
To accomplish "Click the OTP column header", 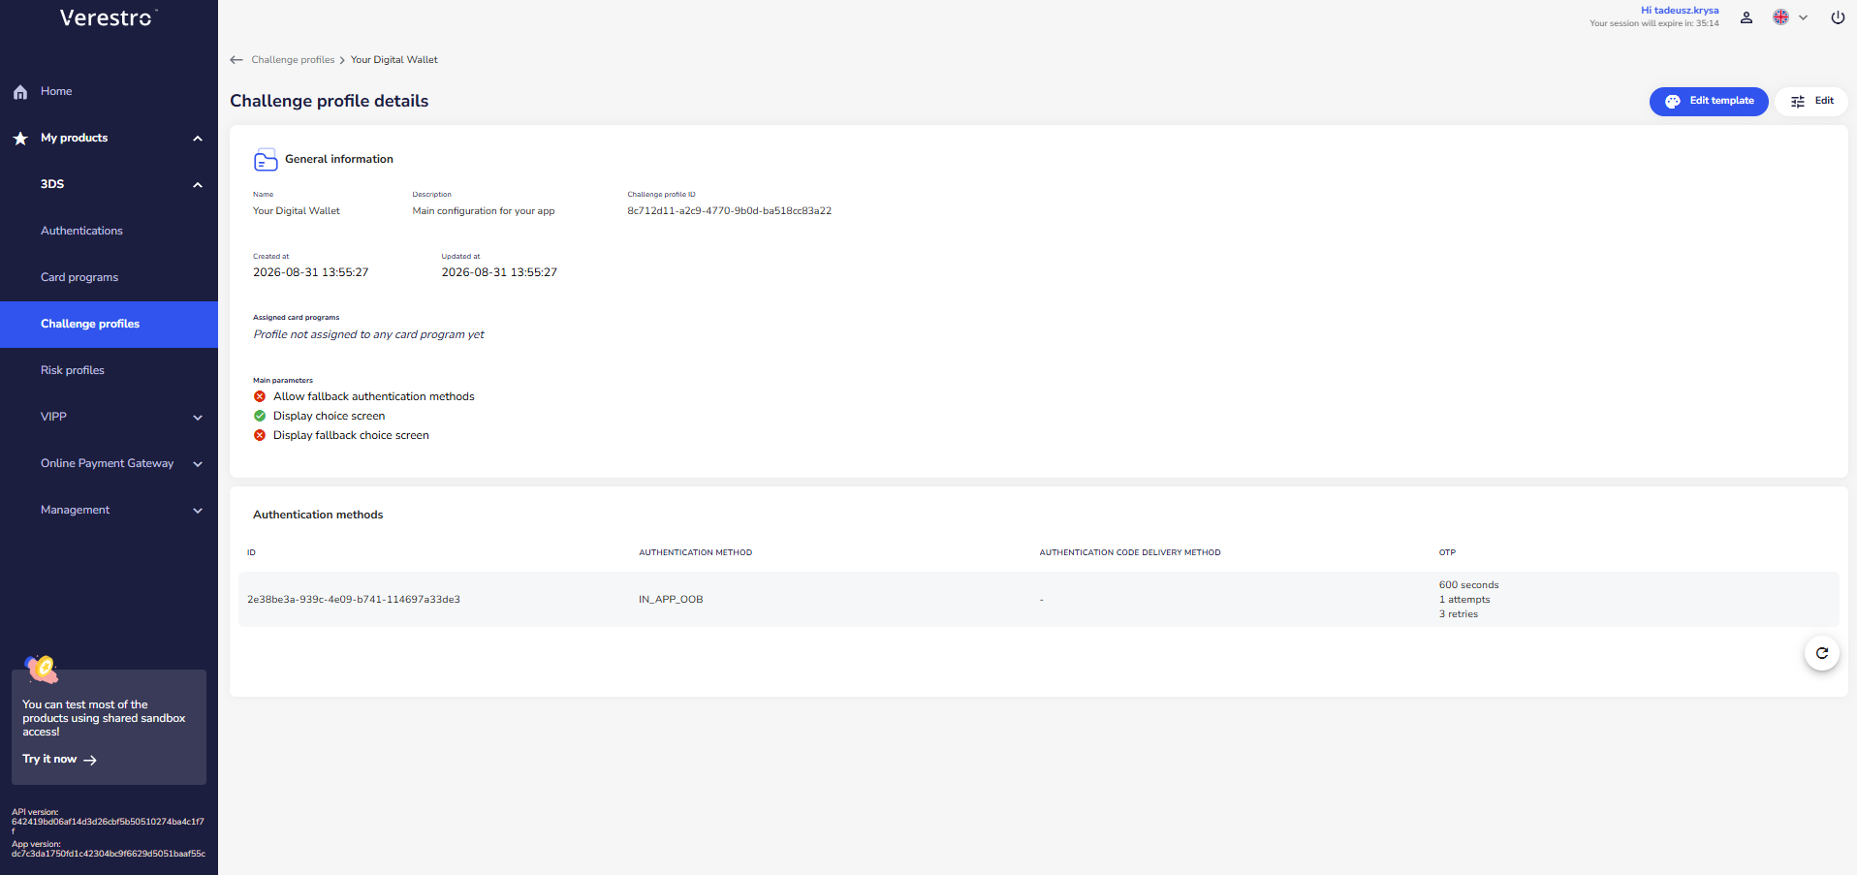I will click(x=1447, y=552).
